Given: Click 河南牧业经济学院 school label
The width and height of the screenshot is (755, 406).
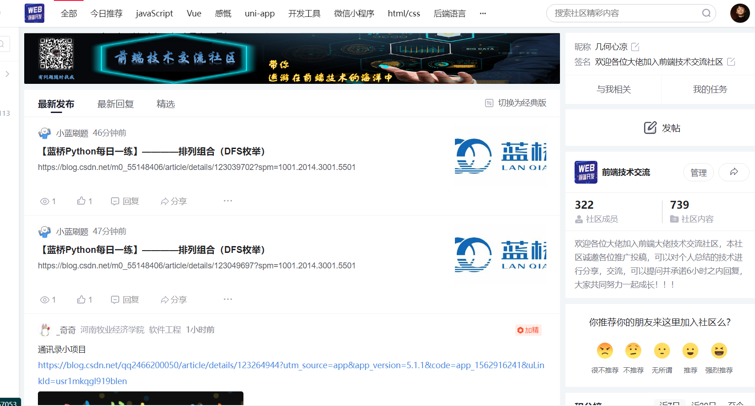Looking at the screenshot, I should click(112, 329).
